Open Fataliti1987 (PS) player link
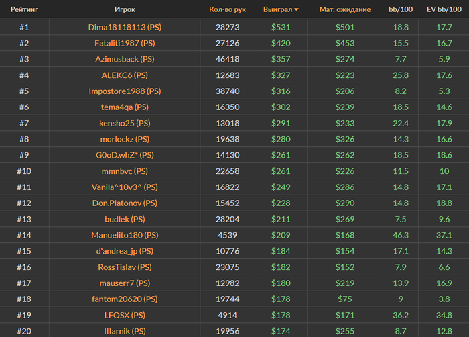 click(x=124, y=43)
